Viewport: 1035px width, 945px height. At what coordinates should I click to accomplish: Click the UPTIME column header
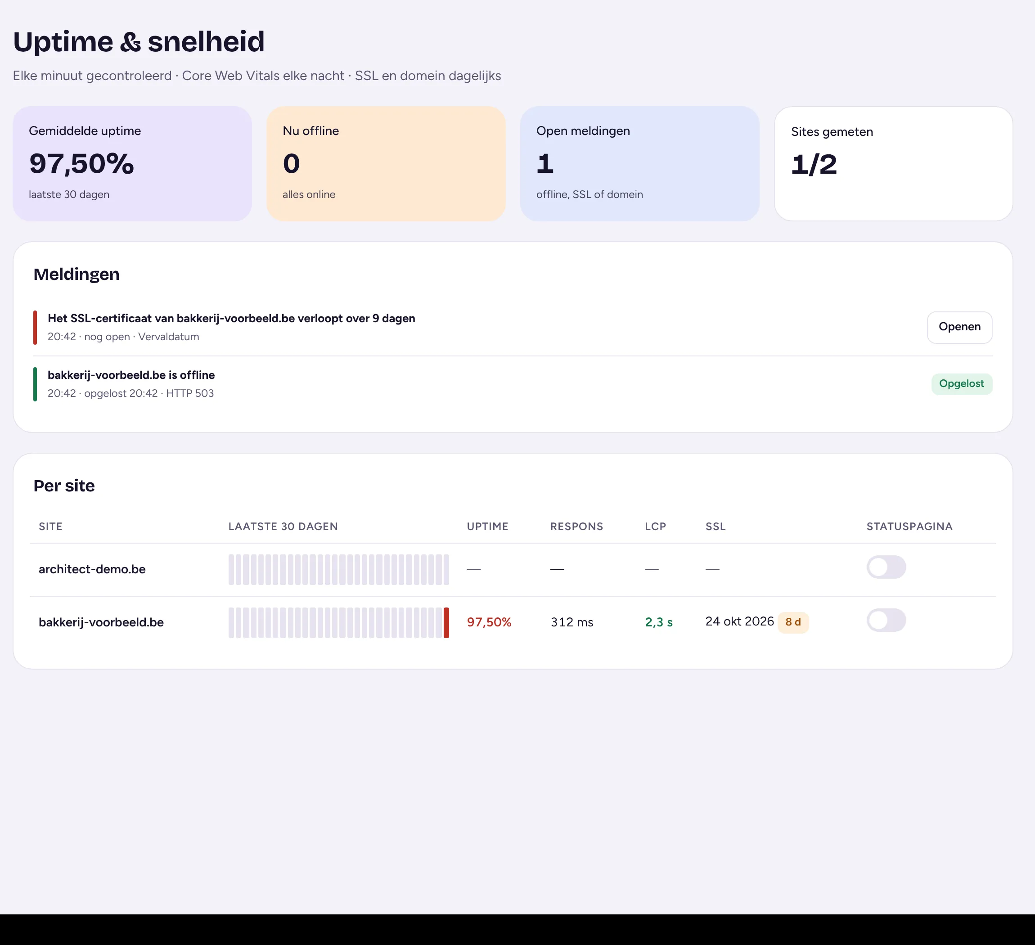(487, 526)
